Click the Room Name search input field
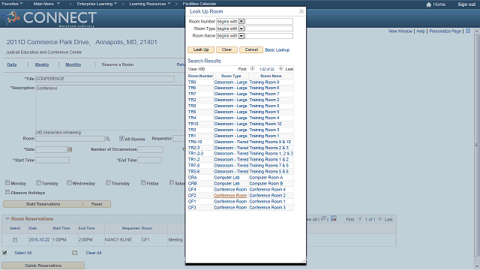The width and height of the screenshot is (480, 270). pyautogui.click(x=269, y=36)
